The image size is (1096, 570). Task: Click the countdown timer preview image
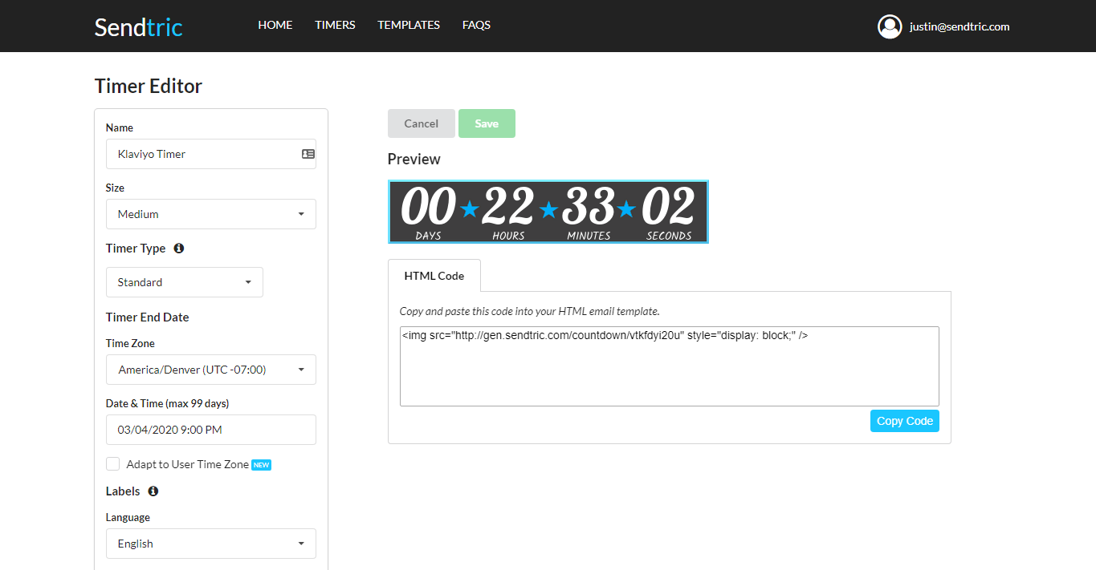[548, 212]
